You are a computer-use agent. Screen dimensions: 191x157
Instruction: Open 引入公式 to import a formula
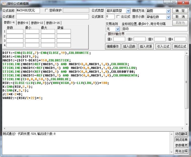pos(163,46)
